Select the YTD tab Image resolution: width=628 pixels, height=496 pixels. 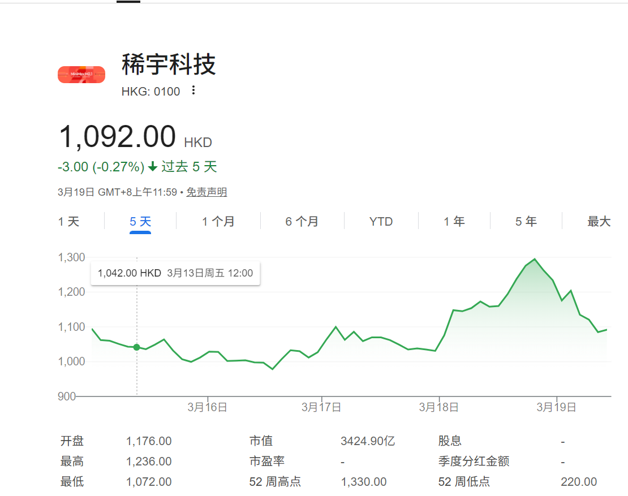click(x=381, y=221)
